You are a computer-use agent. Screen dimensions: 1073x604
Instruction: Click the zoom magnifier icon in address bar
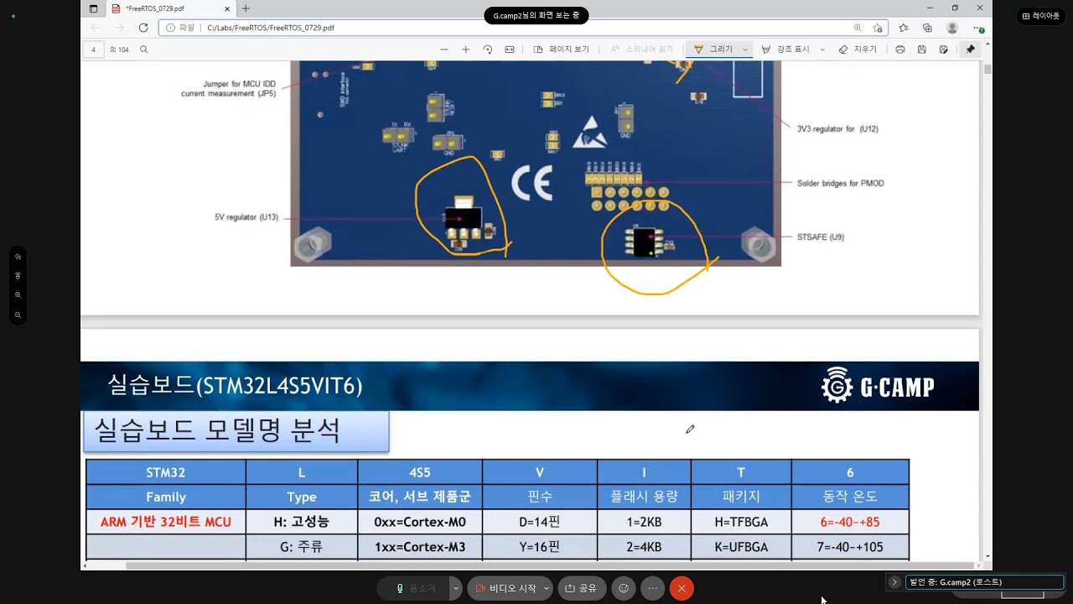(x=858, y=28)
